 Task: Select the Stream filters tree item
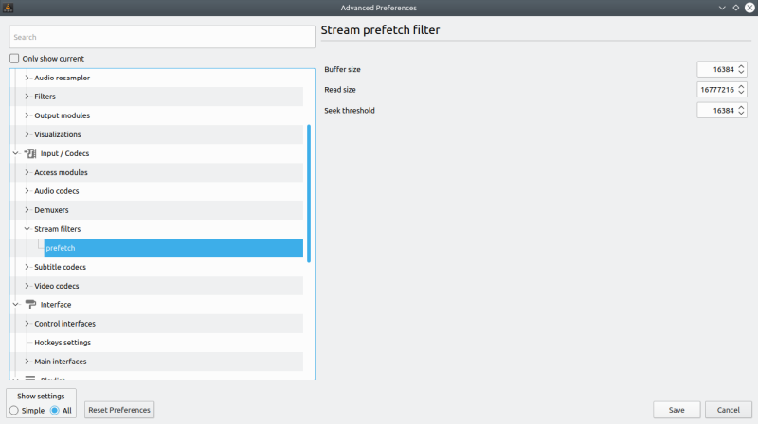point(57,229)
